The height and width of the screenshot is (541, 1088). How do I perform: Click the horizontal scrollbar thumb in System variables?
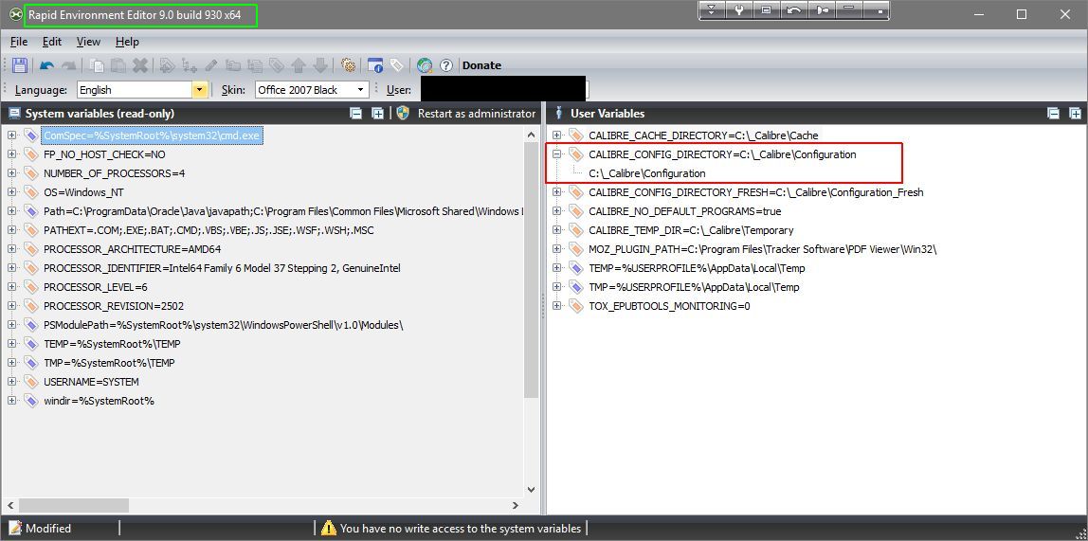[74, 506]
